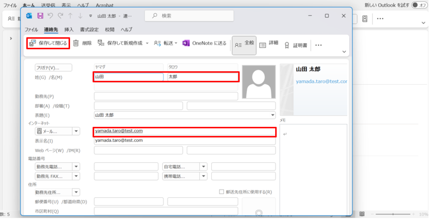Toggle the new Outlook switch
The width and height of the screenshot is (431, 219).
point(419,5)
